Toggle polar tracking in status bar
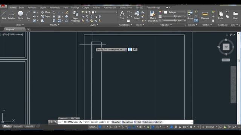Screen dimensions: 241x135 (116, 127)
